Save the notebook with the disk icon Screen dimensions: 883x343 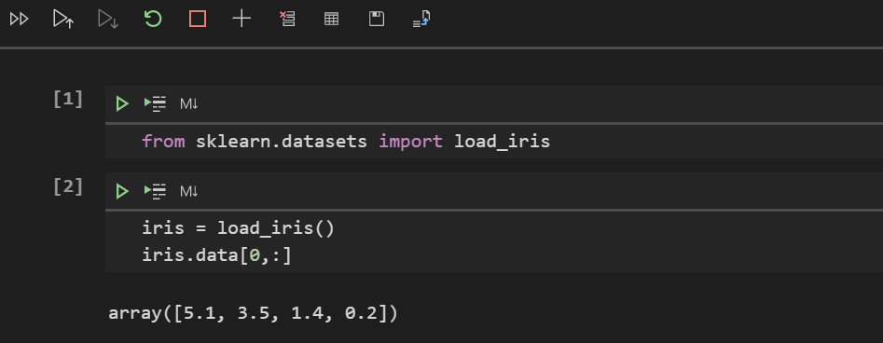[x=376, y=20]
